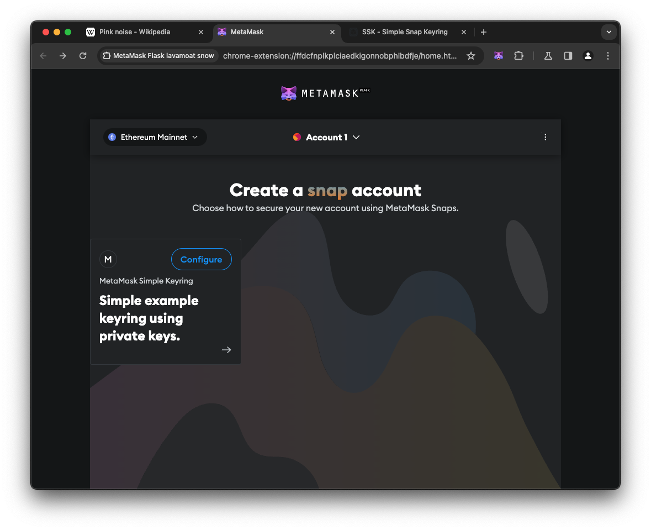
Task: Click the Chrome Labs beaker icon
Action: (x=548, y=56)
